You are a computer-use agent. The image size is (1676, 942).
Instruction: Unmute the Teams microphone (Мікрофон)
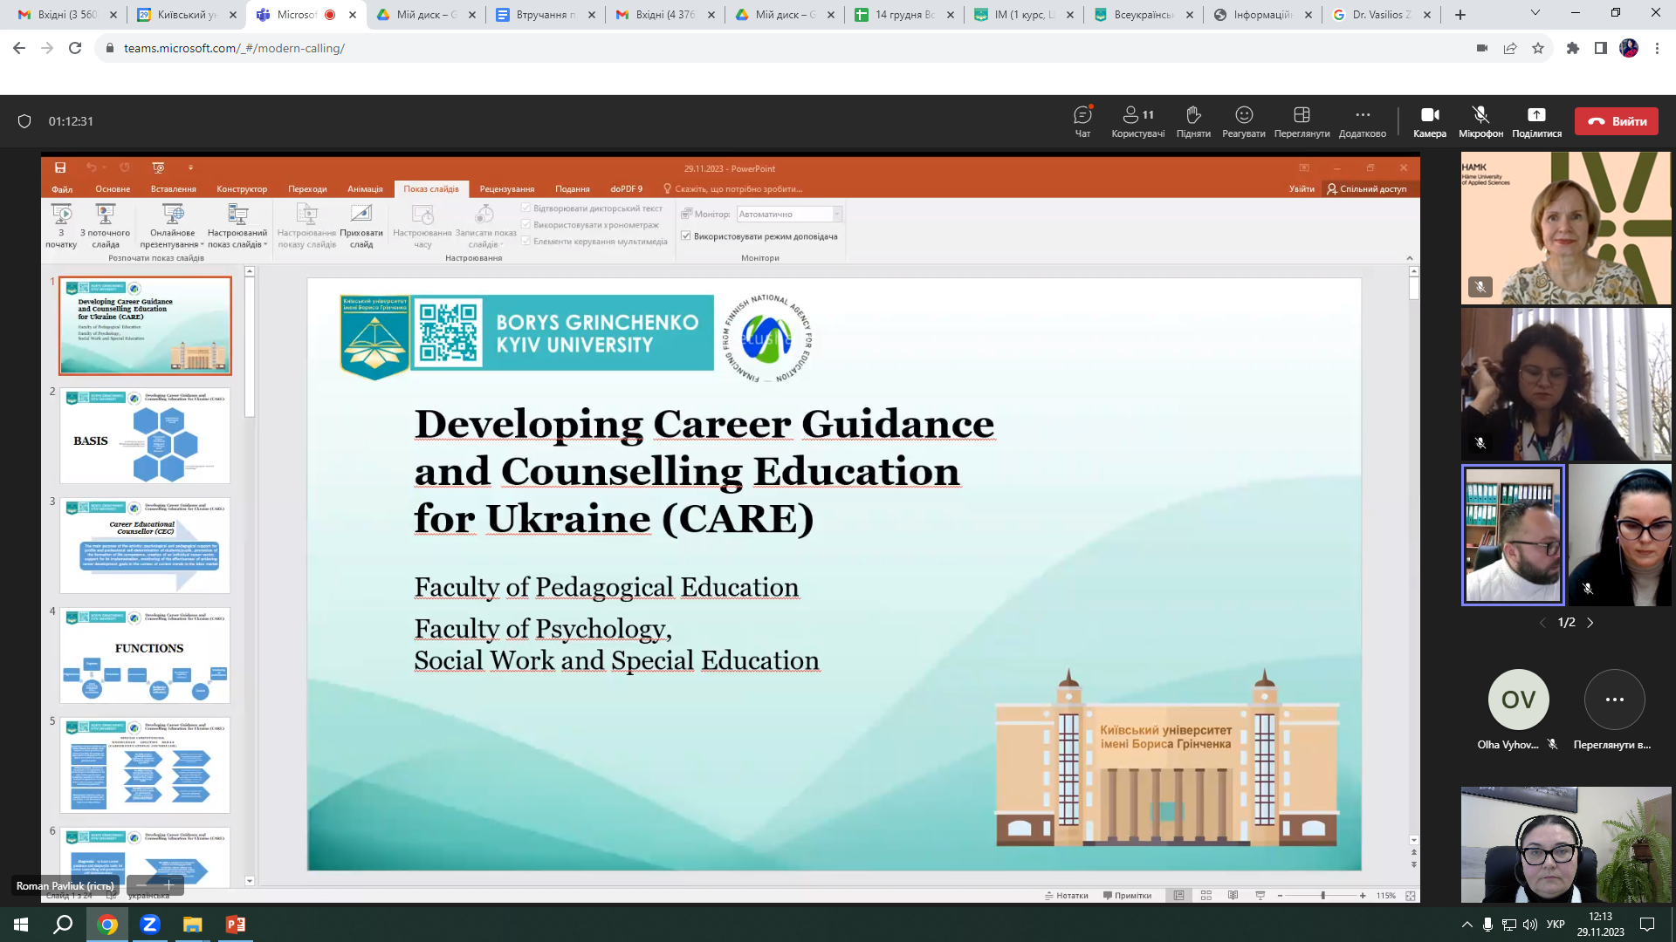point(1480,121)
